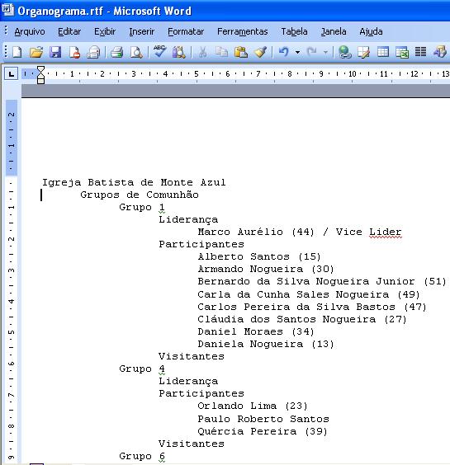This screenshot has width=450, height=465.
Task: Click 'Marco Aurélio (44) / Vice Lider'
Action: click(x=300, y=232)
